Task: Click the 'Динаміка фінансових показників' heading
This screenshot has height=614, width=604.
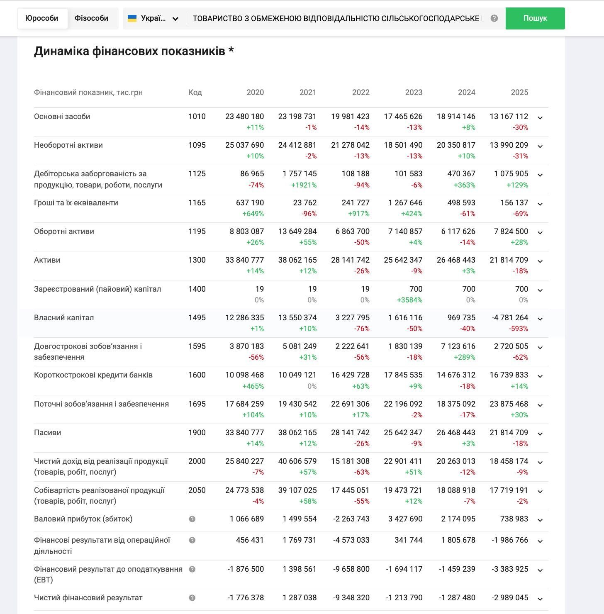Action: (134, 51)
